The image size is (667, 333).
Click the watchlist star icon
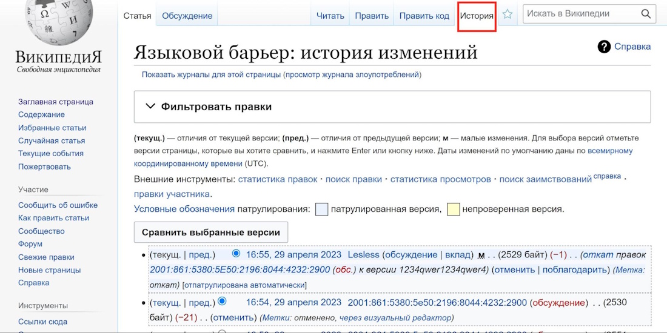tap(508, 15)
